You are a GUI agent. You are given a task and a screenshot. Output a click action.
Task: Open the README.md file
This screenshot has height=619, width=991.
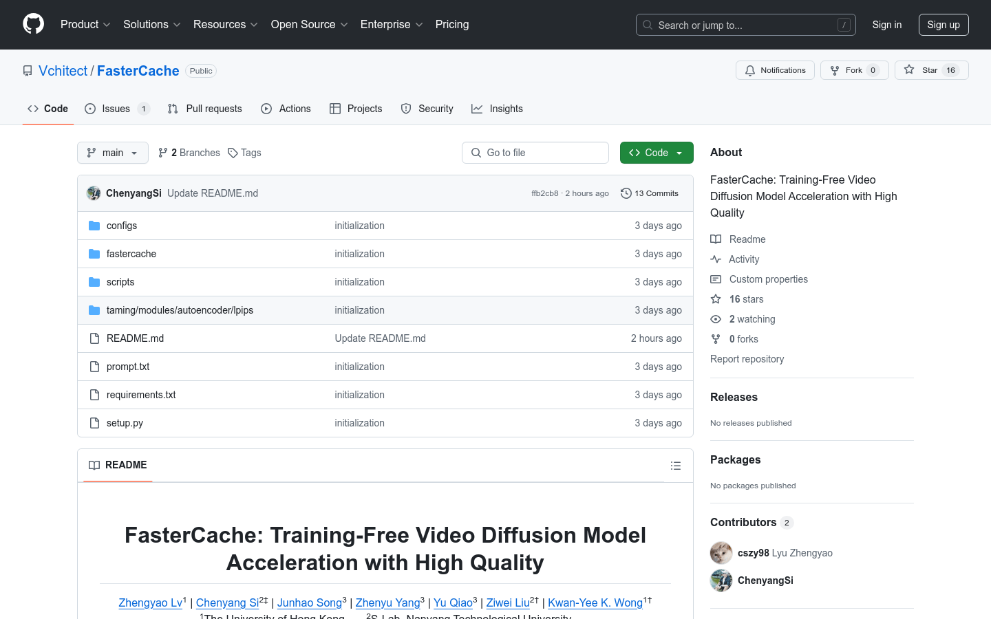135,338
